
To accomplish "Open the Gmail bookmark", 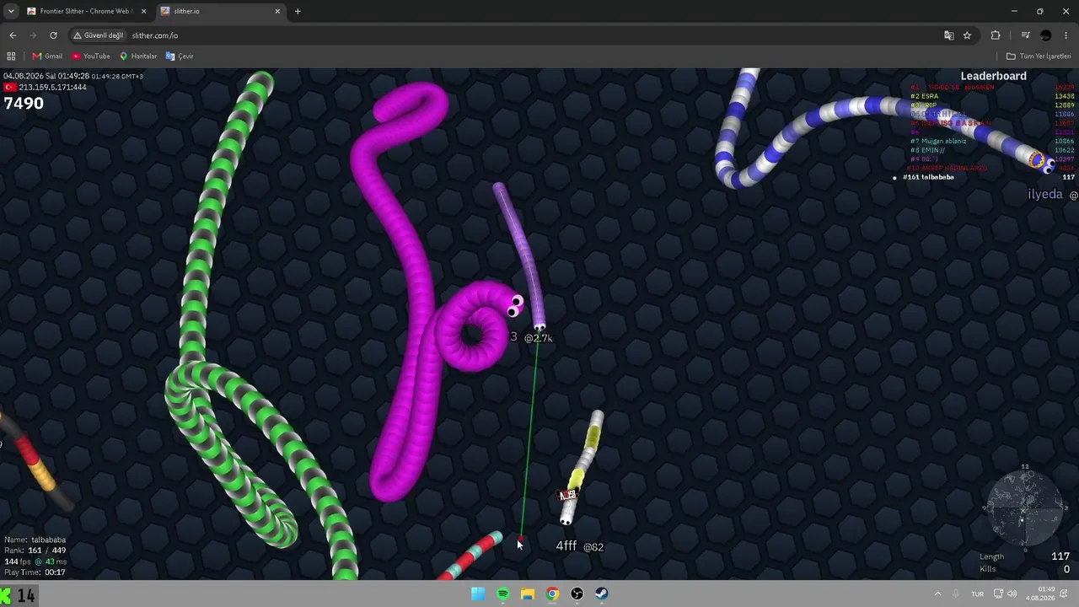I will point(47,56).
